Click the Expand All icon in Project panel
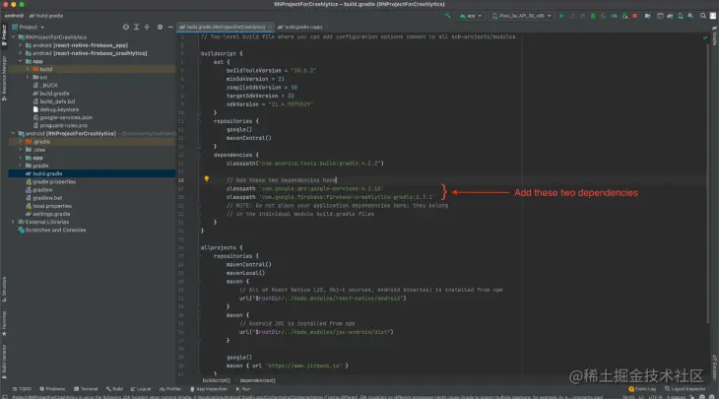 pyautogui.click(x=136, y=27)
